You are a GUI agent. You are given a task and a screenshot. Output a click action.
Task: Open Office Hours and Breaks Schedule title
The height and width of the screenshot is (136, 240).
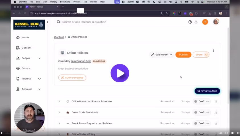click(x=92, y=101)
